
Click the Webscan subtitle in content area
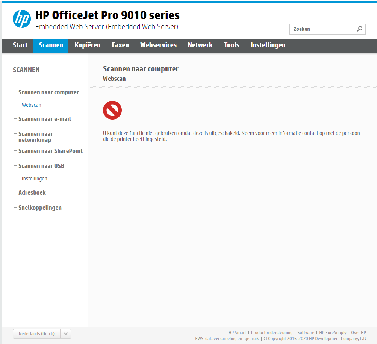pos(114,79)
